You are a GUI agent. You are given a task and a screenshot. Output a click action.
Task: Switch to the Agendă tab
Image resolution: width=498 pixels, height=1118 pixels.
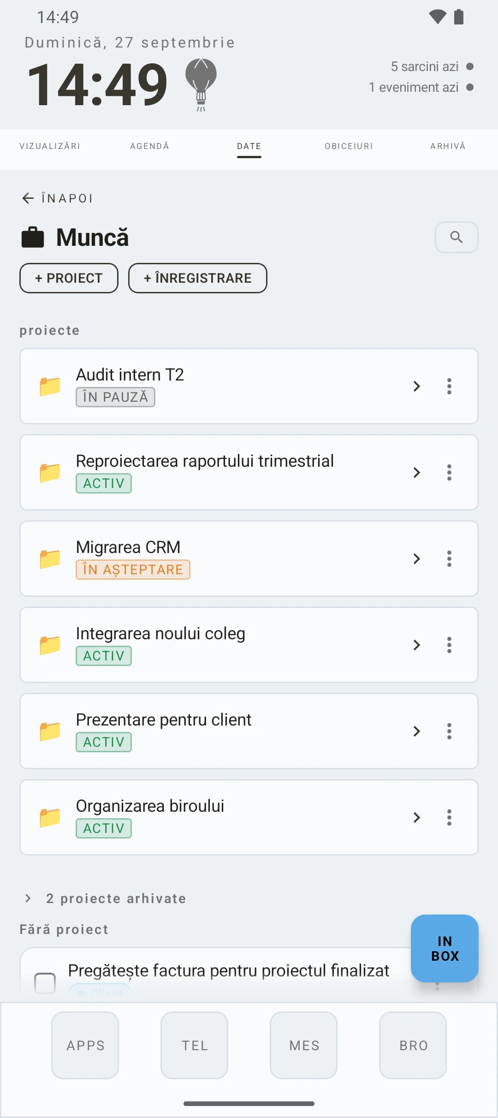[x=149, y=146]
